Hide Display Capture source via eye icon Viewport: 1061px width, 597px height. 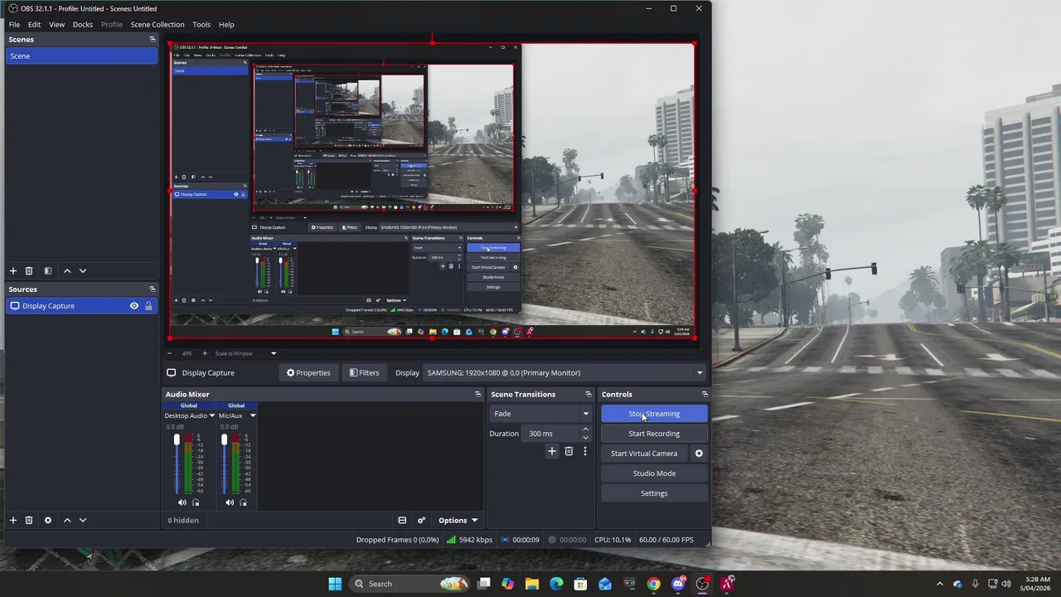click(x=133, y=306)
